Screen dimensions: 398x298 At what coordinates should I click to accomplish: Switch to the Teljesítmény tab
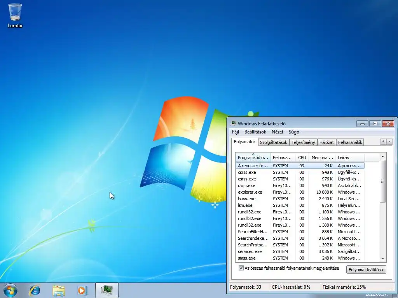point(303,142)
